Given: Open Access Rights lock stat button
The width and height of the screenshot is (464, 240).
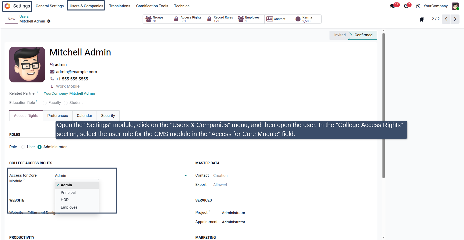Looking at the screenshot, I should tap(188, 19).
